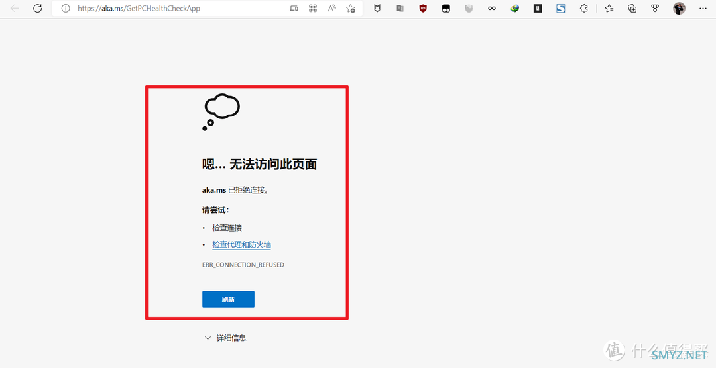Open the rewards trophy icon

[x=655, y=8]
